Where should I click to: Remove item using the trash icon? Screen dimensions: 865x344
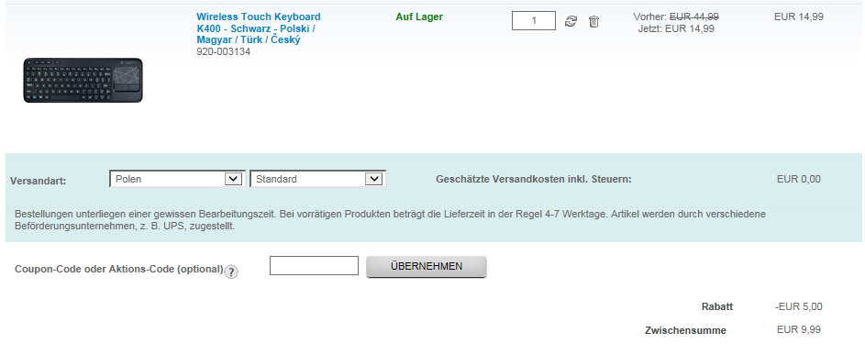[x=593, y=21]
